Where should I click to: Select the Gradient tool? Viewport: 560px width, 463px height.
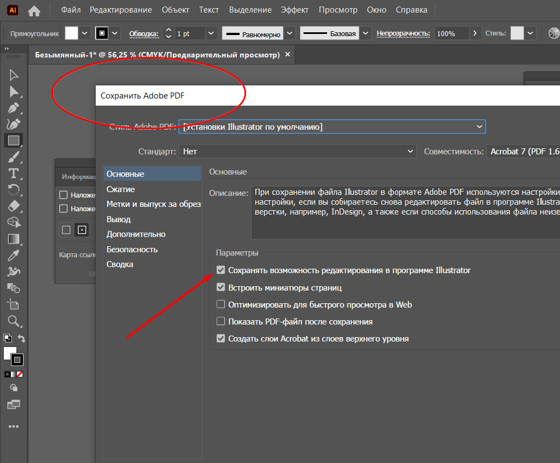pyautogui.click(x=14, y=239)
